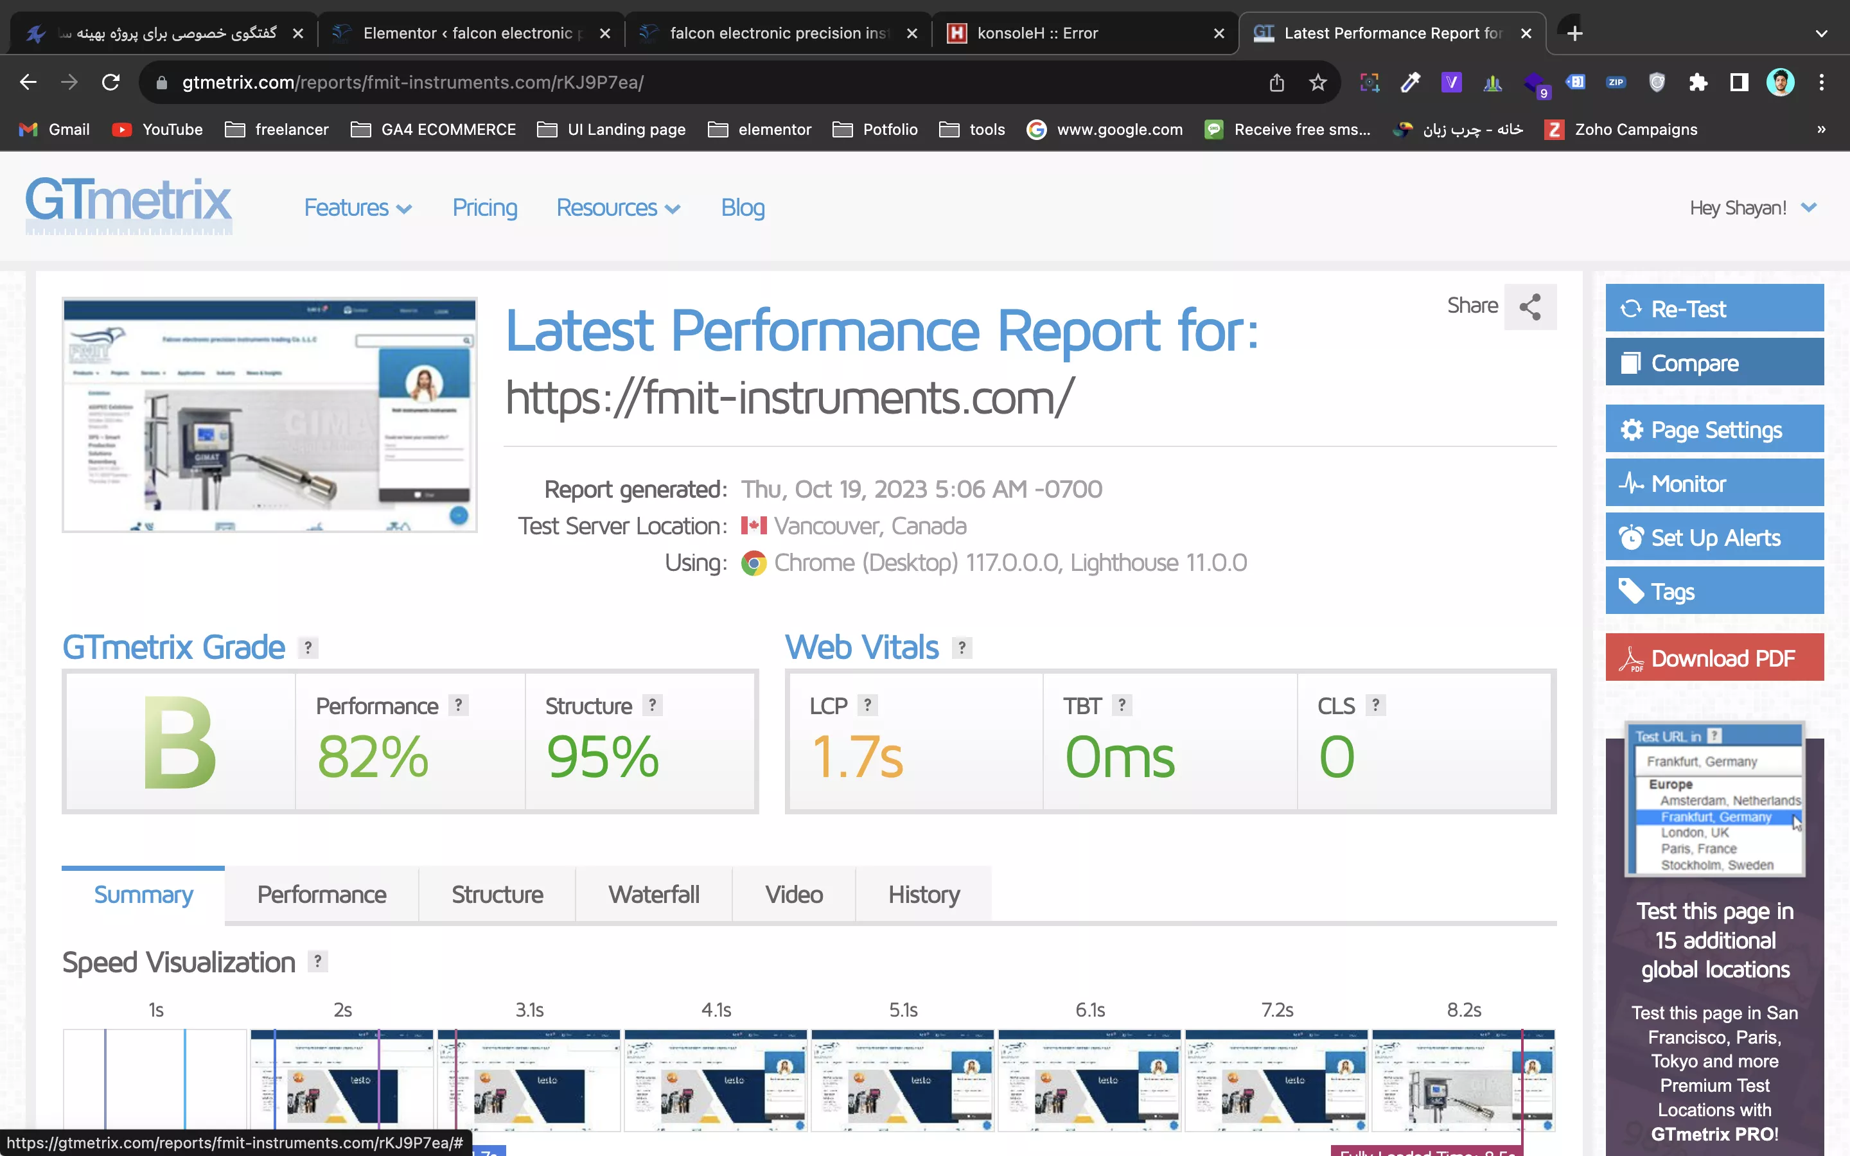Click the Speed Visualization help icon

pyautogui.click(x=317, y=961)
